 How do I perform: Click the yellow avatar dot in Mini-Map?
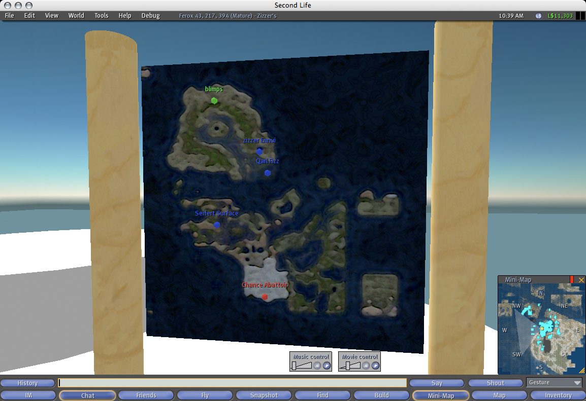click(x=542, y=329)
